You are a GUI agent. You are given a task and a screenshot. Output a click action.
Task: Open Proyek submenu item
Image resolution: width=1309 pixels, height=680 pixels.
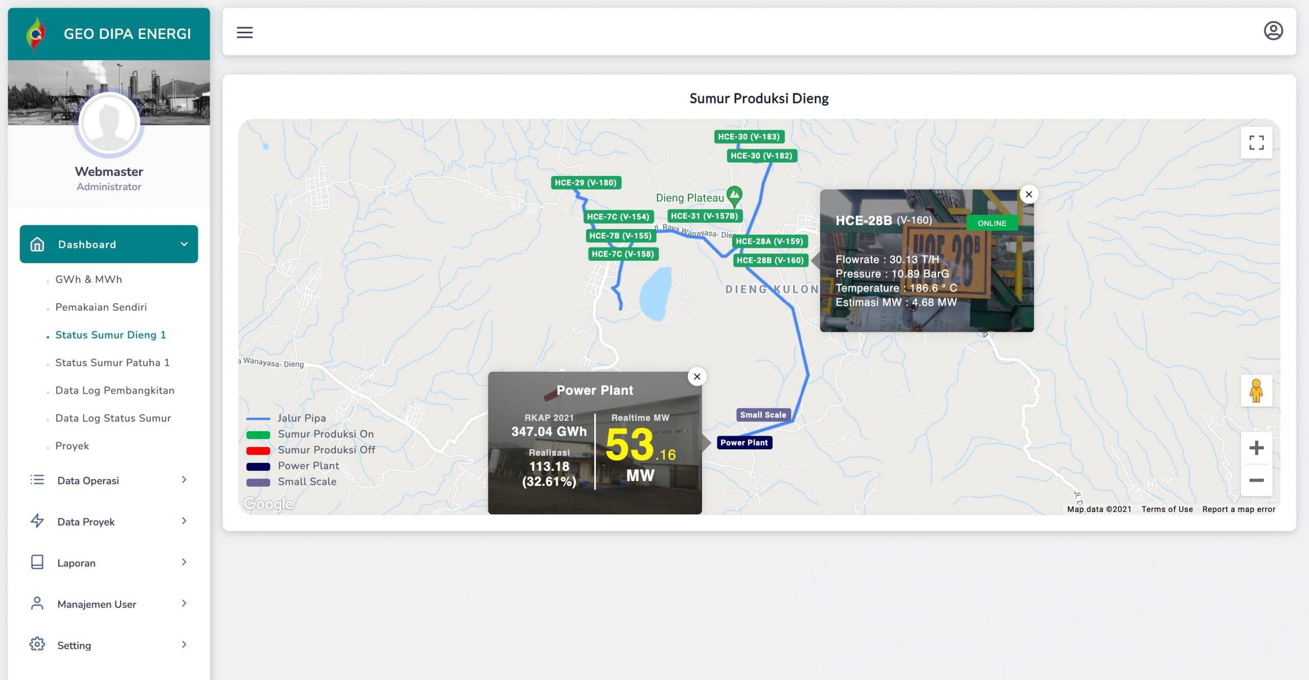coord(72,446)
